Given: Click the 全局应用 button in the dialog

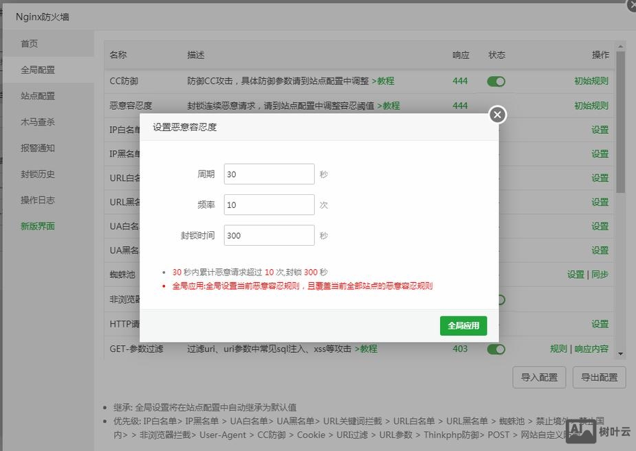Looking at the screenshot, I should coord(463,326).
